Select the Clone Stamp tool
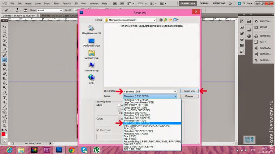The width and height of the screenshot is (275, 154). 4,65
